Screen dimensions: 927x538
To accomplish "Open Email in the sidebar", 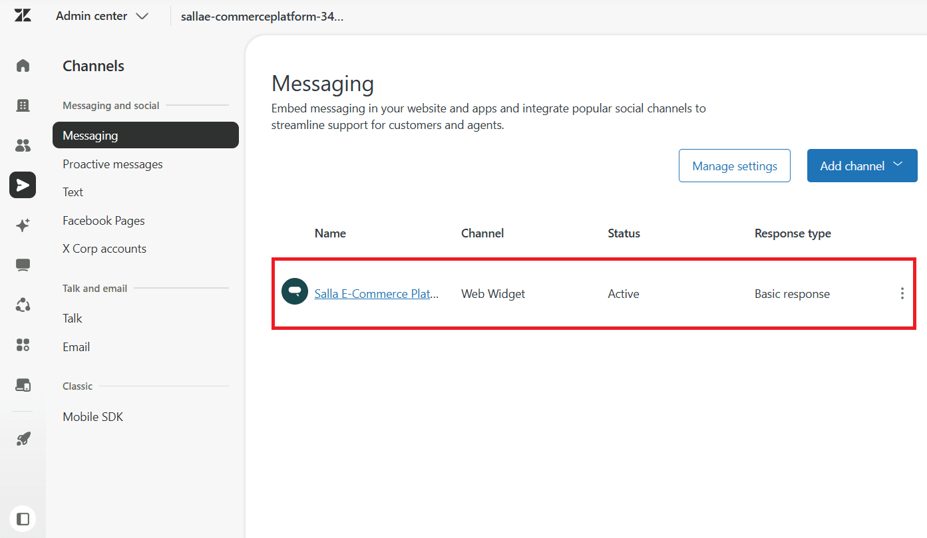I will coord(77,347).
